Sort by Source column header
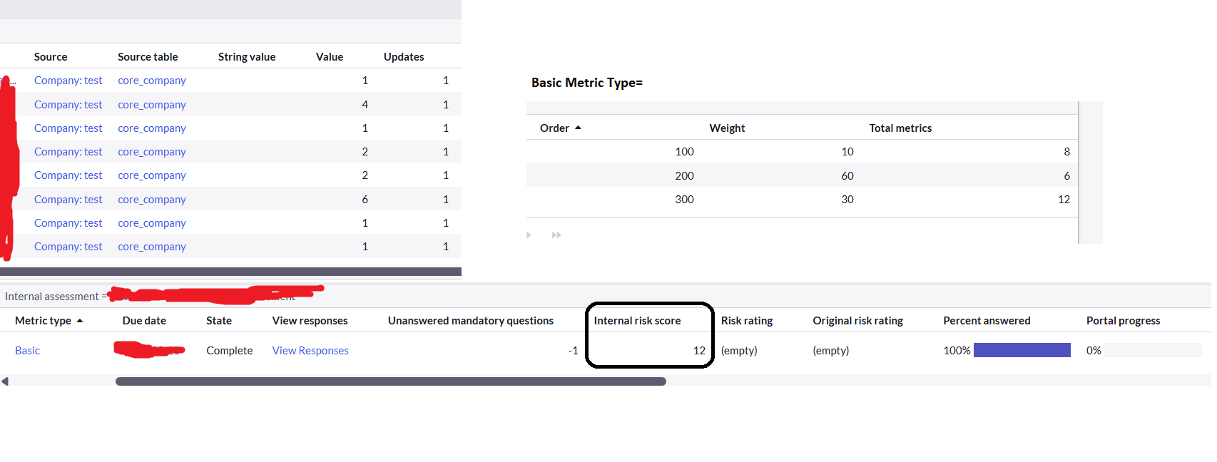 (x=51, y=56)
